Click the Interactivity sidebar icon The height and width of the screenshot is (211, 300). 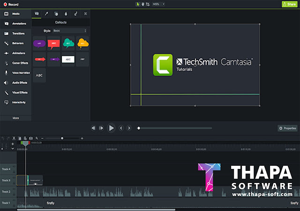click(x=6, y=103)
